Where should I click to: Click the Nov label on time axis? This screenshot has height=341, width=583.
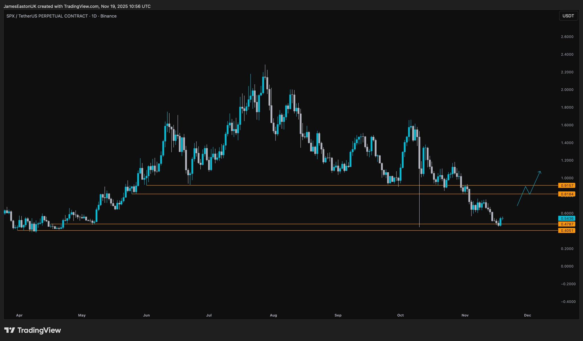465,315
